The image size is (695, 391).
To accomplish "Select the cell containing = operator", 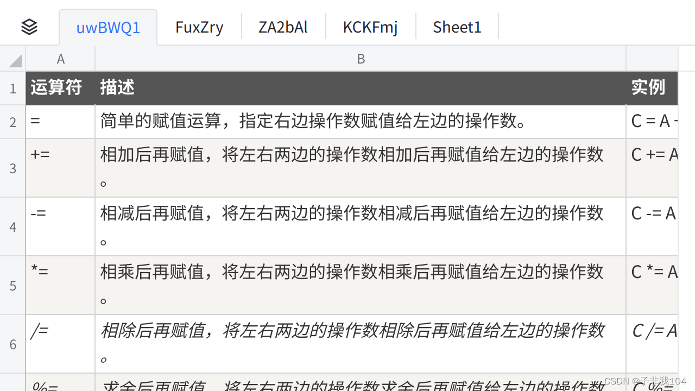I will click(x=60, y=122).
